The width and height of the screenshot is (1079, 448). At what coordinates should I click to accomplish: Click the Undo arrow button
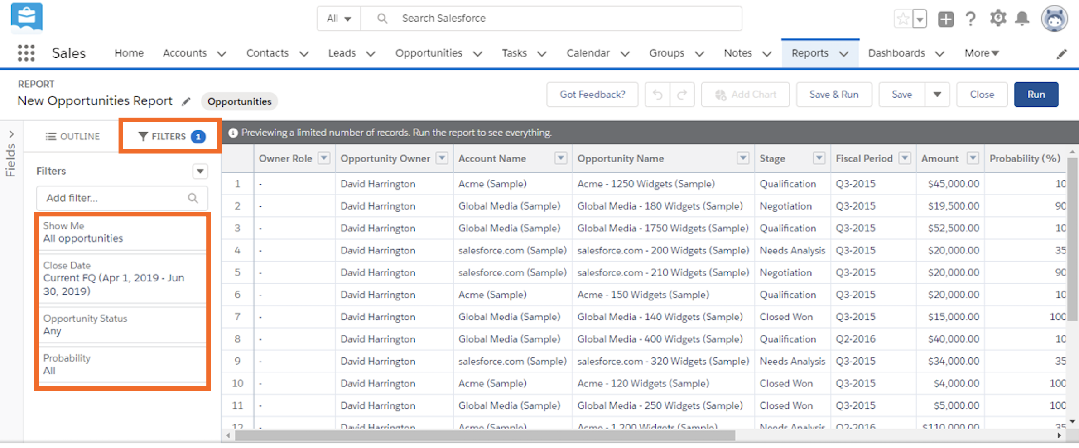coord(657,95)
